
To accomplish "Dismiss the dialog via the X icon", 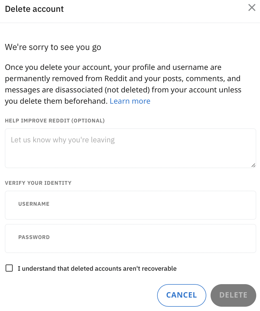I will click(252, 8).
